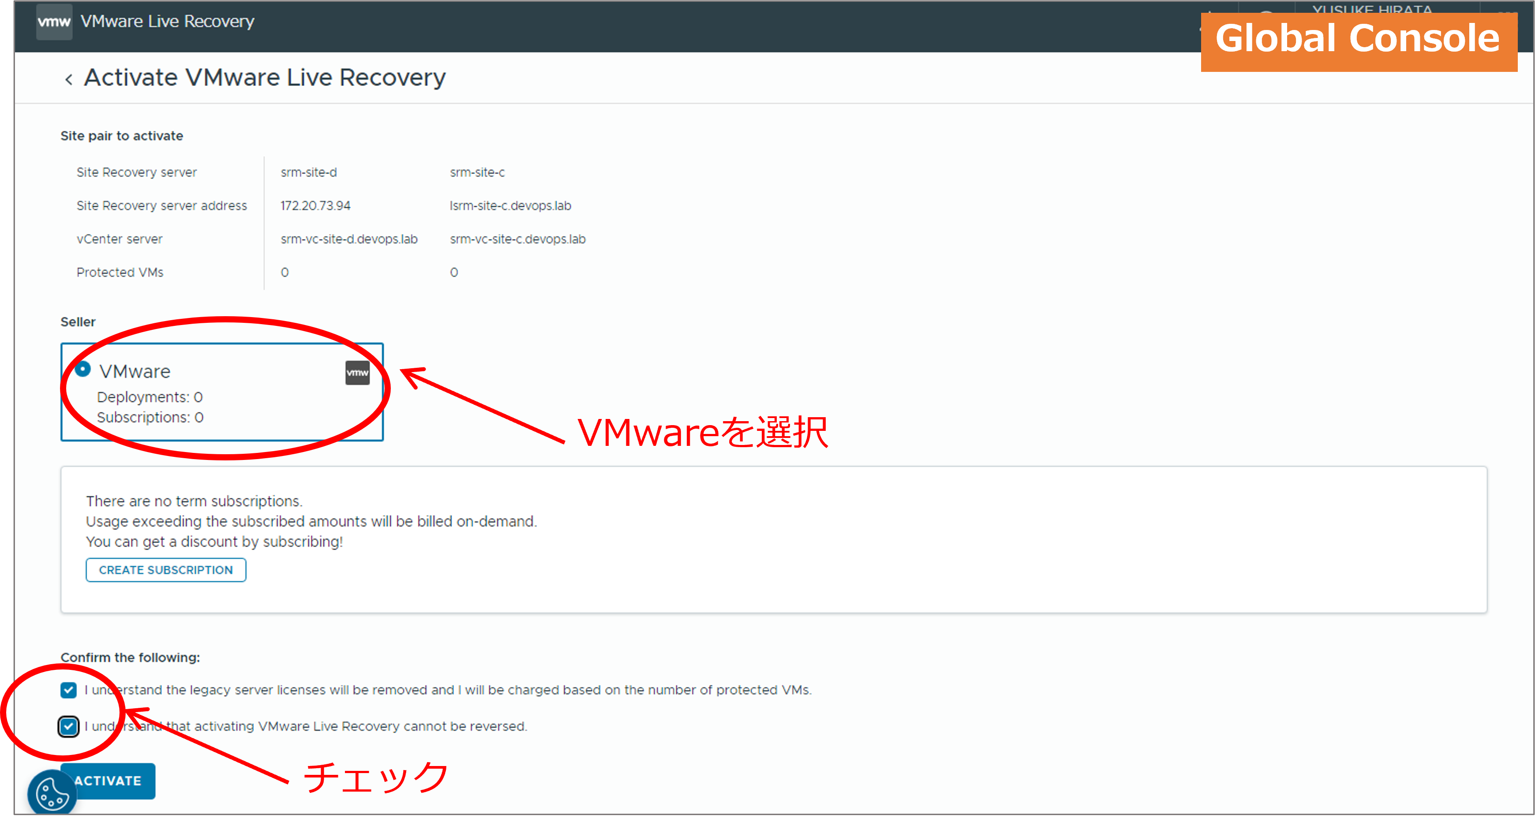This screenshot has height=826, width=1535.
Task: Click the 172.20.73.94 address
Action: pos(315,206)
